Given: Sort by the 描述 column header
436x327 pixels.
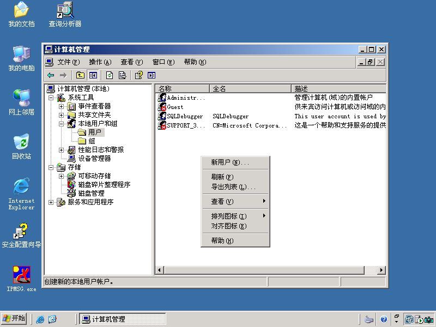Looking at the screenshot, I should pyautogui.click(x=338, y=89).
